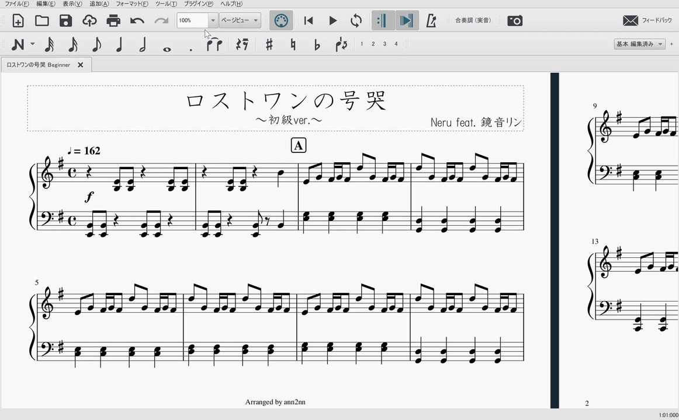
Task: Toggle loop playback
Action: 356,21
